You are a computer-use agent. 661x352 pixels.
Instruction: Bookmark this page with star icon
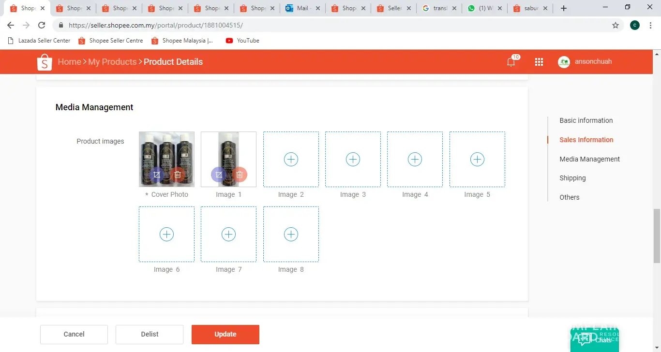tap(616, 25)
